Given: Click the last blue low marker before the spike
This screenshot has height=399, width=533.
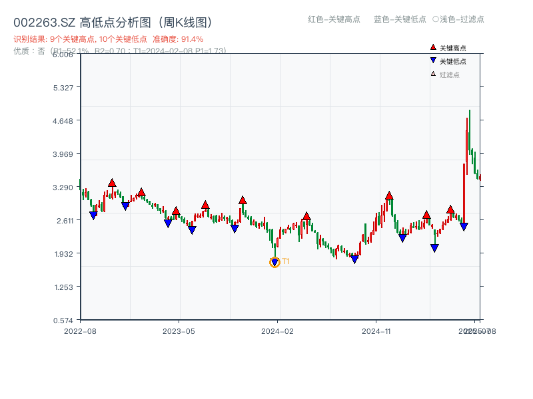Looking at the screenshot, I should (x=464, y=227).
